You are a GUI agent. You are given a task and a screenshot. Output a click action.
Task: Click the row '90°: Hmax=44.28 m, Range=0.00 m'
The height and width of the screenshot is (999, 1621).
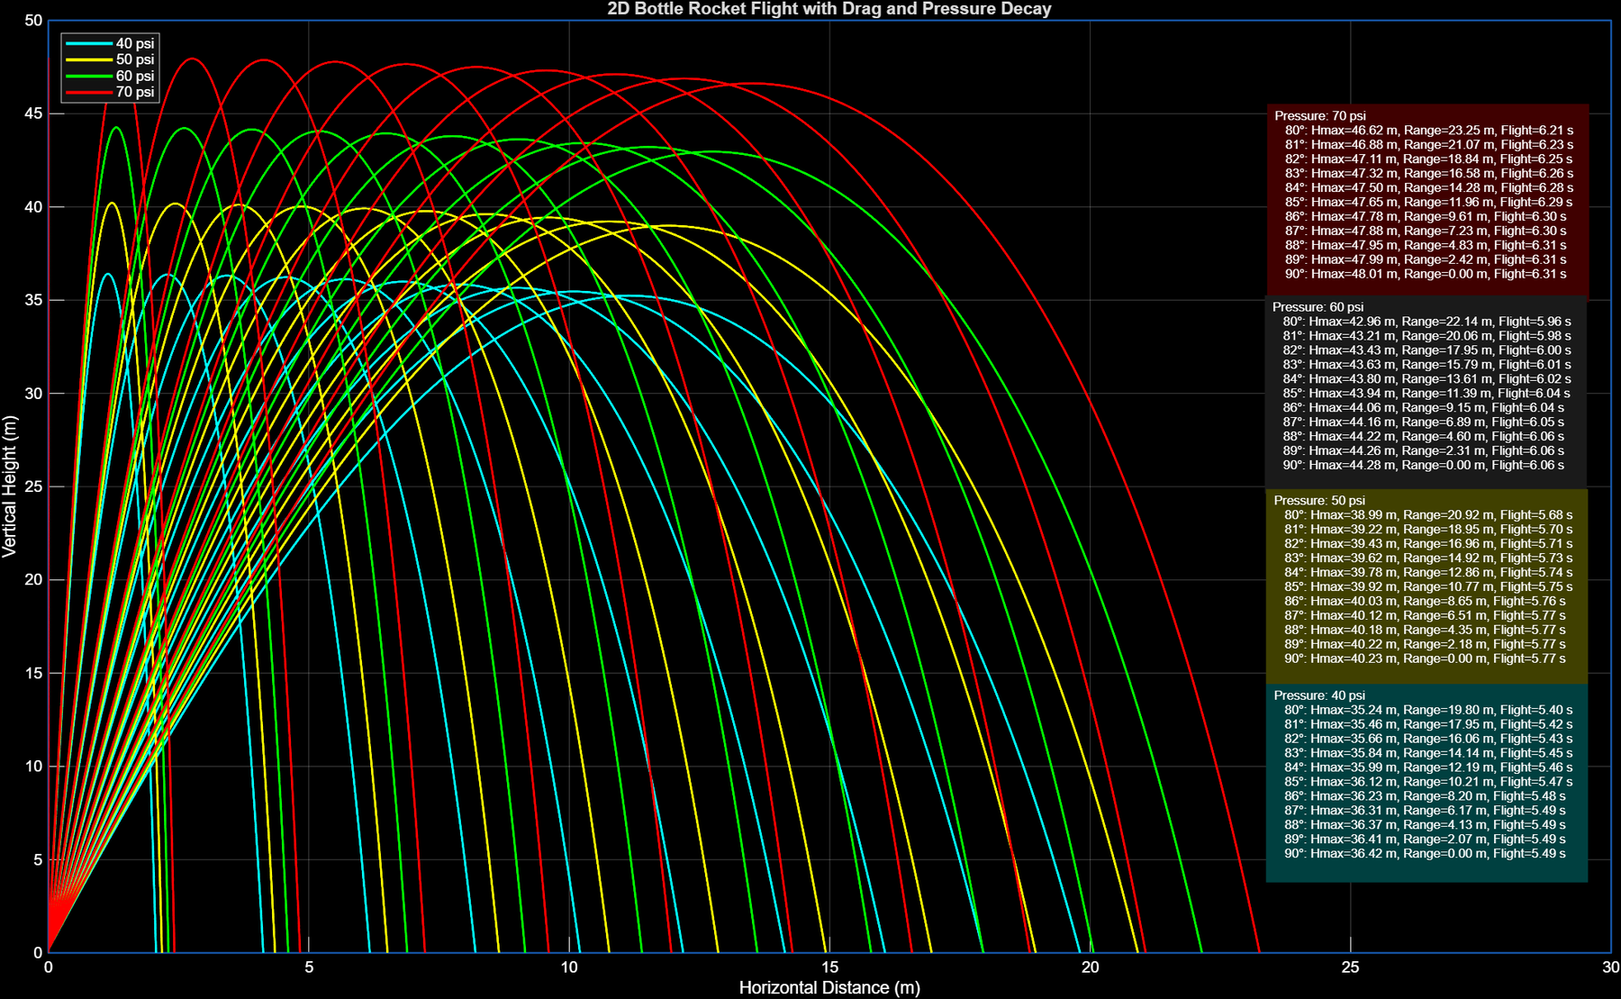1424,465
